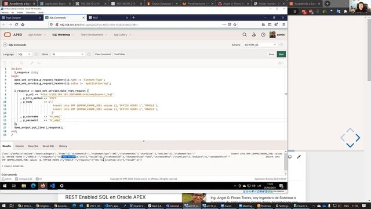
Task: Open the Schema SCHEMA_02 dropdown
Action: click(260, 45)
